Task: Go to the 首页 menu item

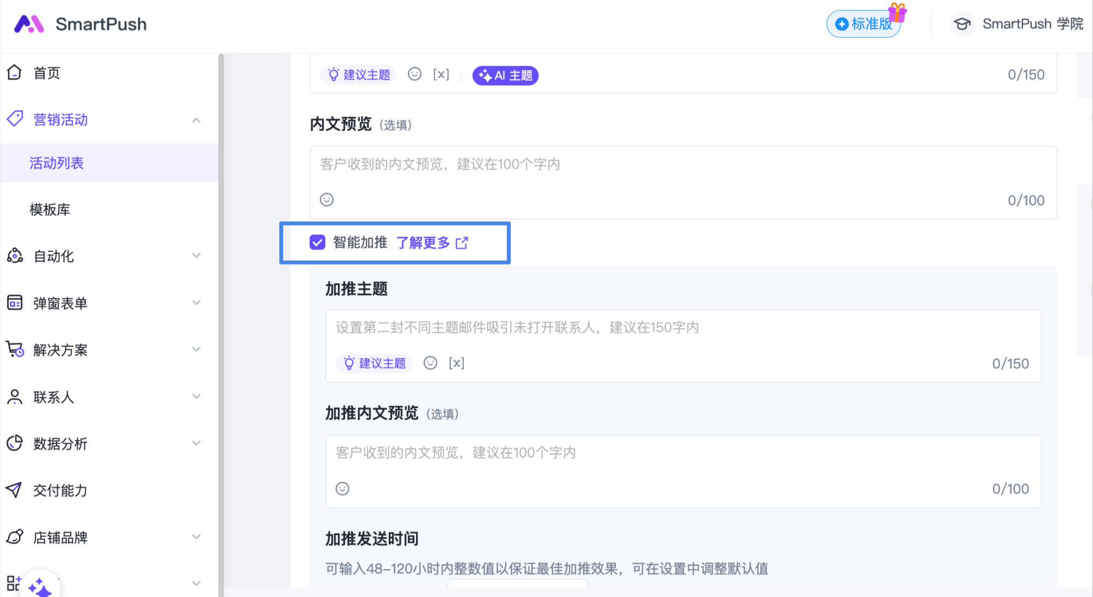Action: point(47,73)
